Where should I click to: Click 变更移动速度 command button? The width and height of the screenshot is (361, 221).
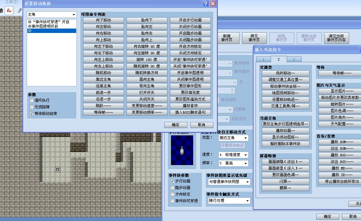[x=147, y=106]
